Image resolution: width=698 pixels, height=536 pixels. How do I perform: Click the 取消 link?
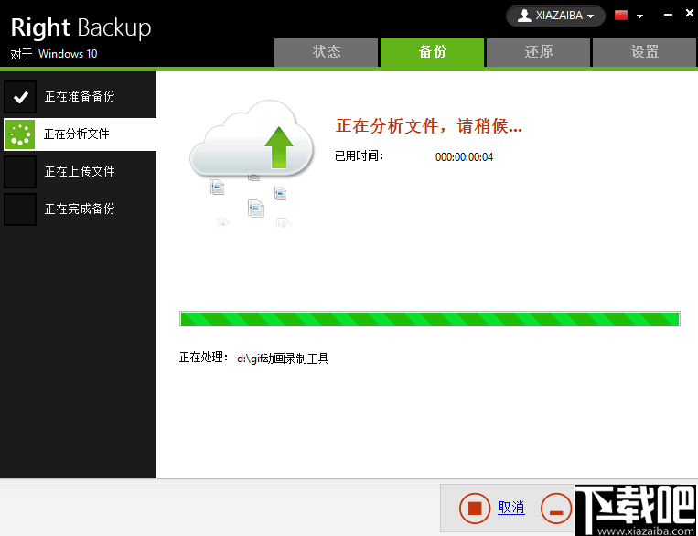click(x=511, y=508)
